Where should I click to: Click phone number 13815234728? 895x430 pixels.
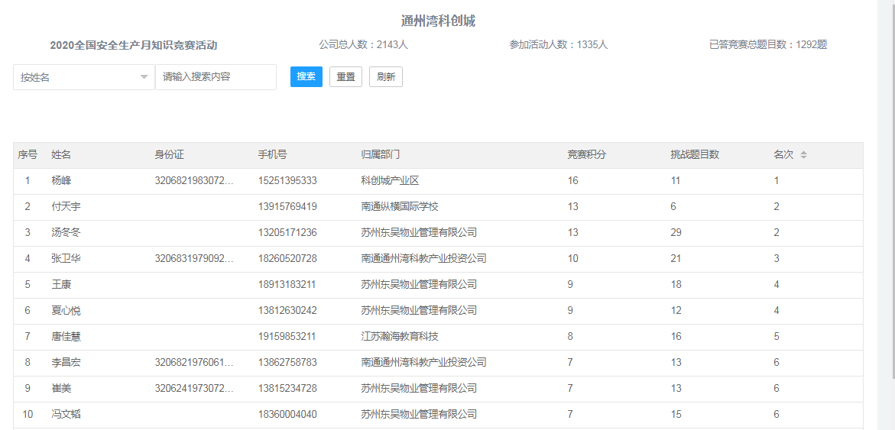[x=287, y=388]
